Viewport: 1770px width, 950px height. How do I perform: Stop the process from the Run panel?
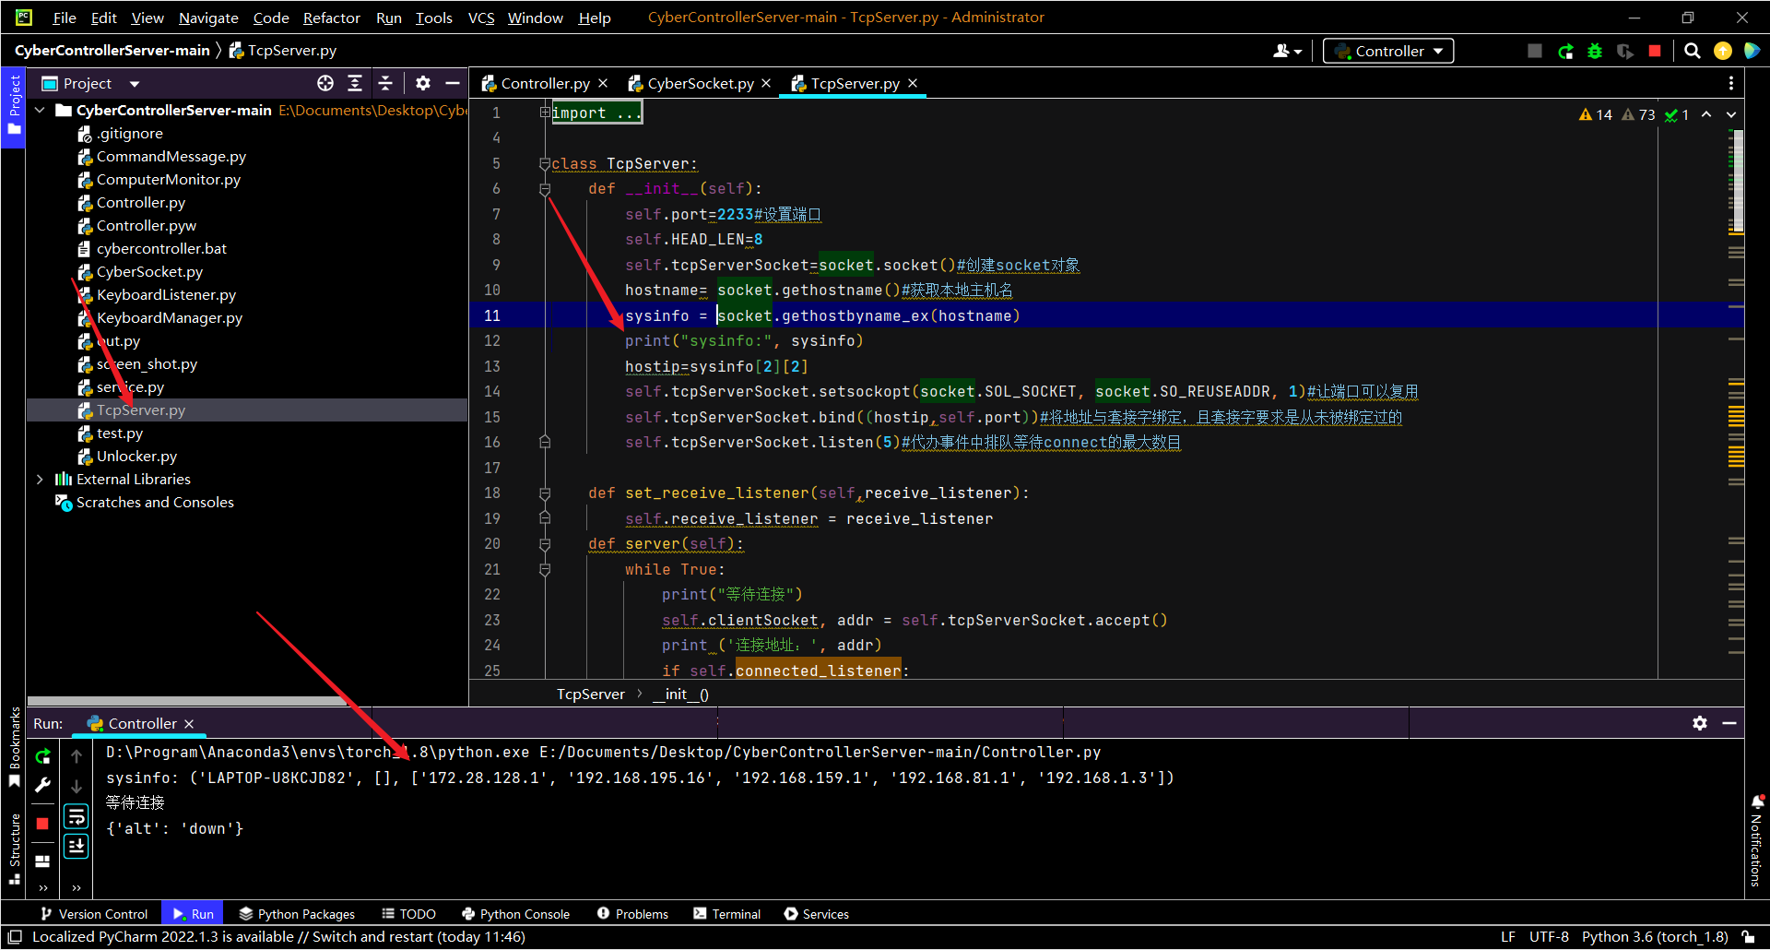point(42,824)
